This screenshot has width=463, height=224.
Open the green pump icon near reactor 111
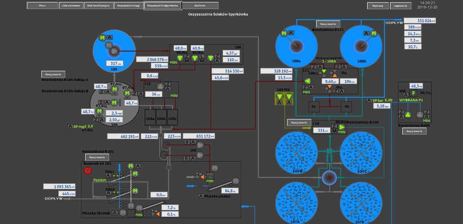307,80
